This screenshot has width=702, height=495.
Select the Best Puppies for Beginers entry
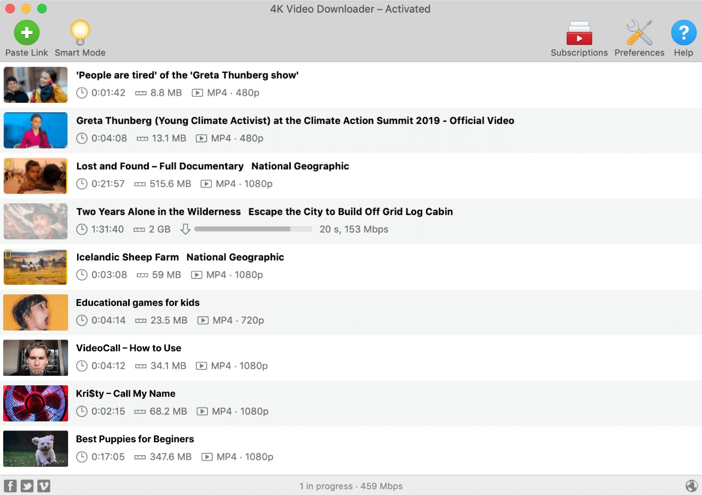click(135, 439)
